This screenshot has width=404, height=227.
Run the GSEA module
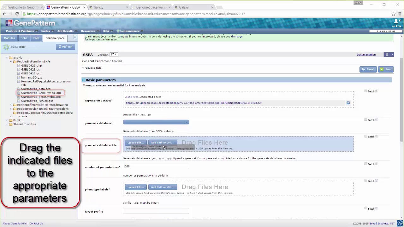pos(385,69)
